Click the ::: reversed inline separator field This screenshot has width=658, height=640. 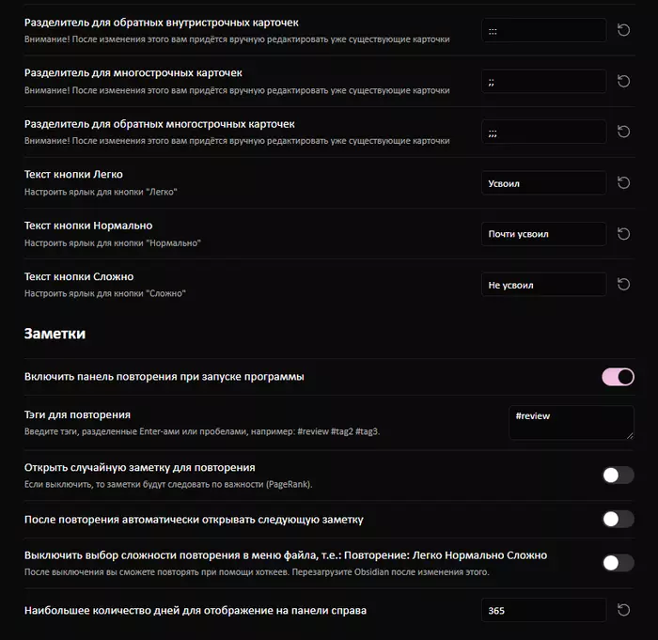pyautogui.click(x=544, y=30)
